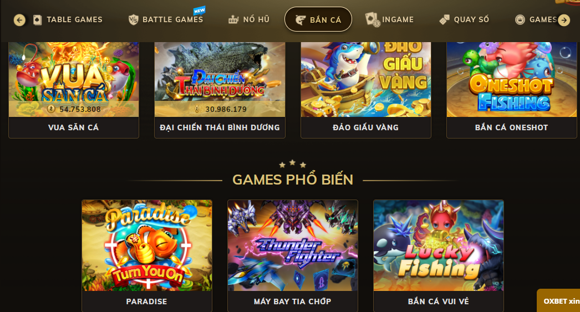580x312 pixels.
Task: Click the left arrow category scroll icon
Action: (19, 20)
